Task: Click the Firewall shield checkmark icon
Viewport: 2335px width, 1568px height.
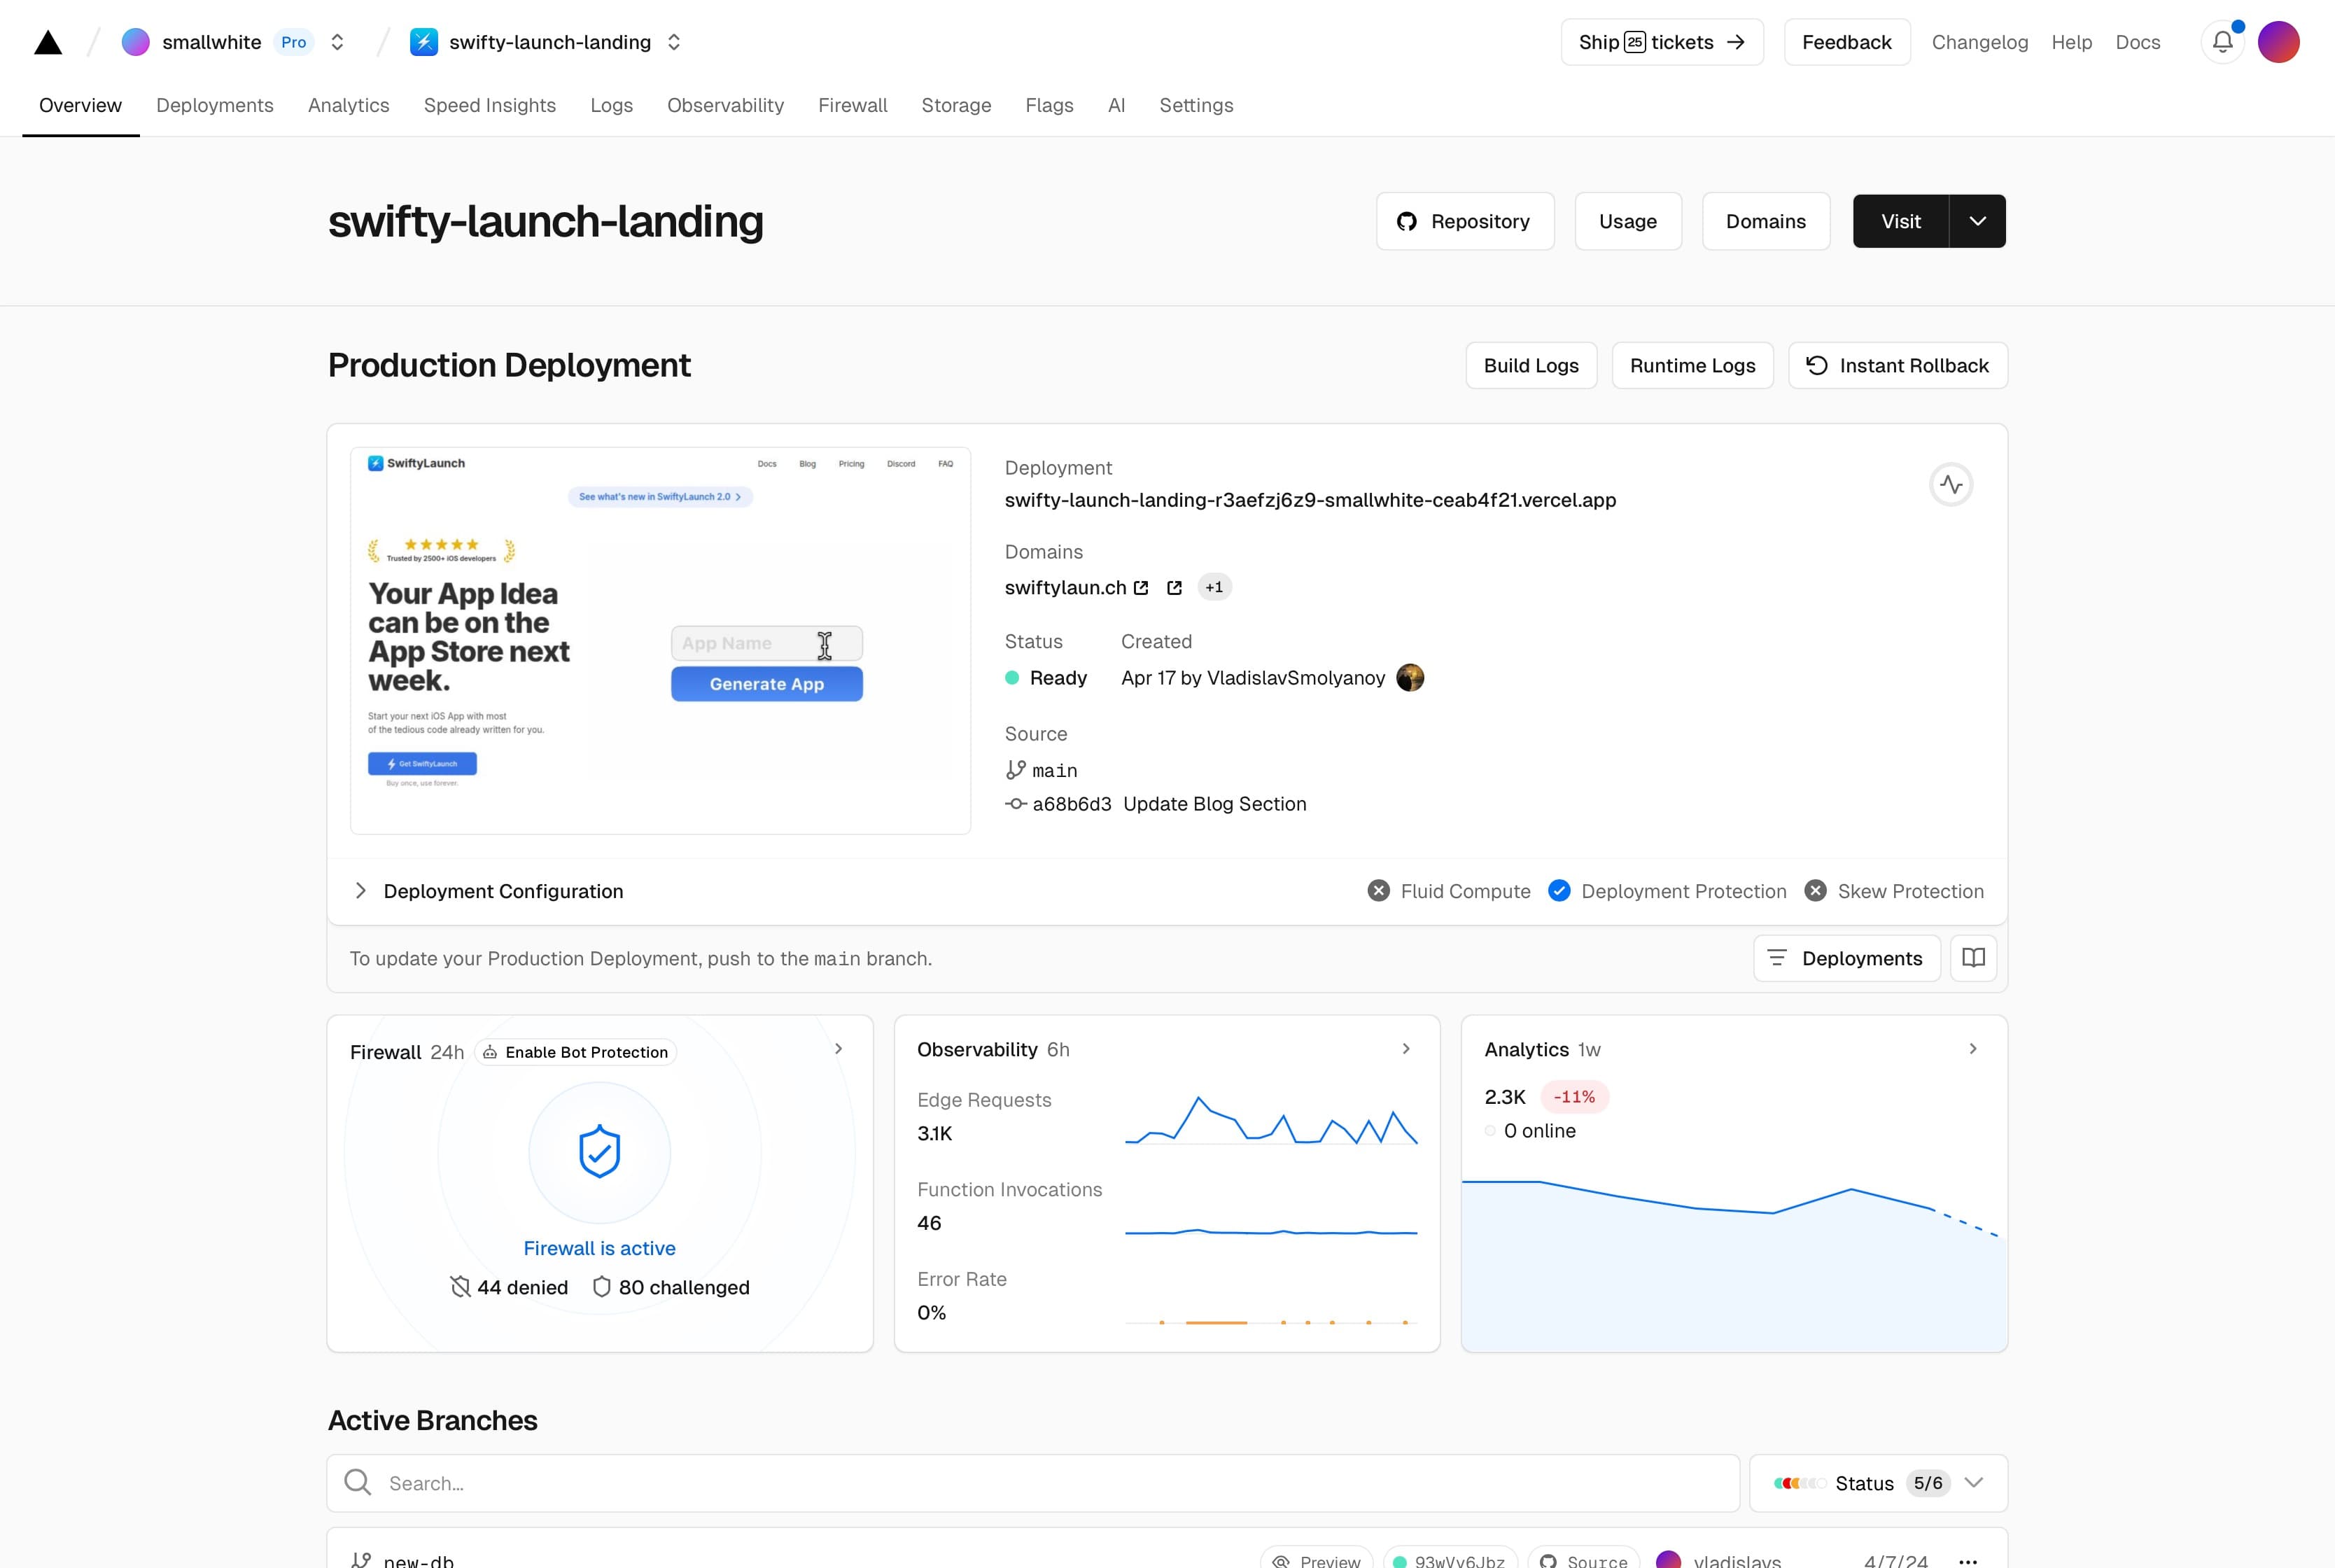Action: [599, 1152]
